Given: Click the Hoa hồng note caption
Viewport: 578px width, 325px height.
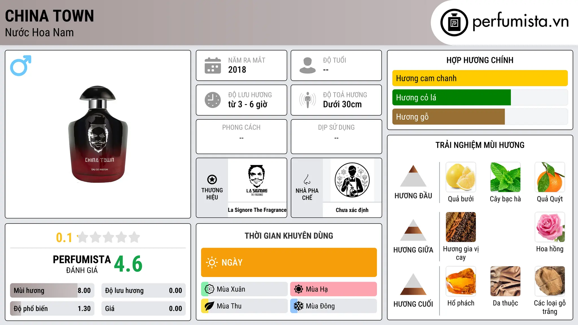Looking at the screenshot, I should point(550,249).
